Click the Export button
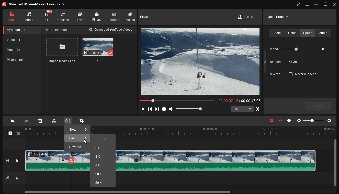The width and height of the screenshot is (339, 194). (x=246, y=17)
